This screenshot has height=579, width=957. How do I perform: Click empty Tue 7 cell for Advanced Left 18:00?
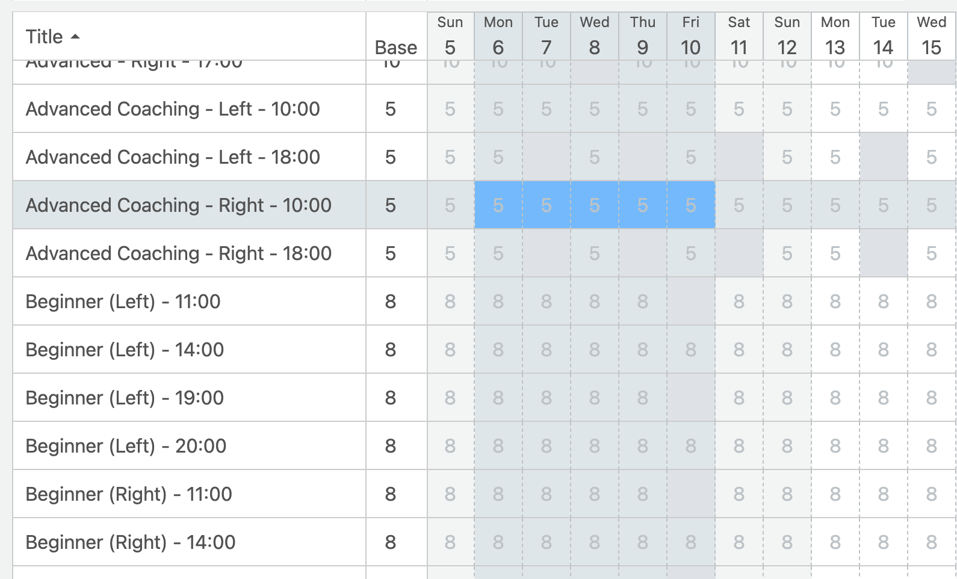click(x=547, y=157)
